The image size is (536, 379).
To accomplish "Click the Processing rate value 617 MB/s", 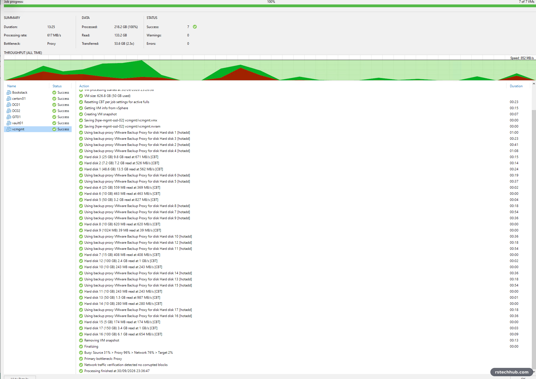I will (x=54, y=35).
